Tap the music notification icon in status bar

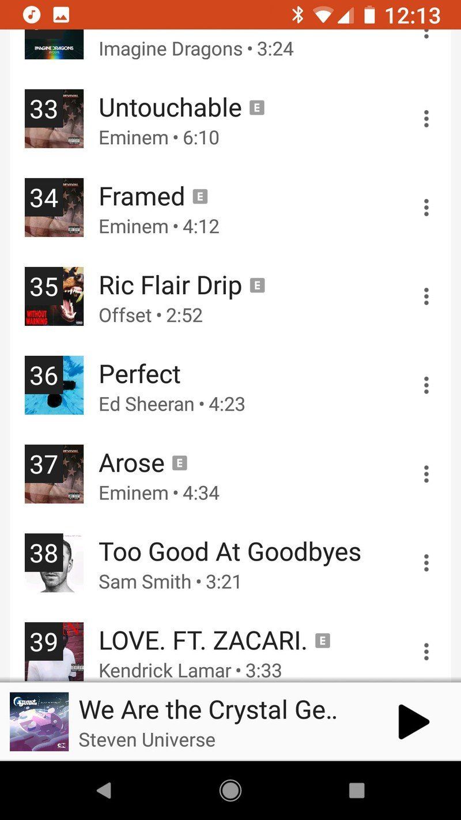click(32, 15)
